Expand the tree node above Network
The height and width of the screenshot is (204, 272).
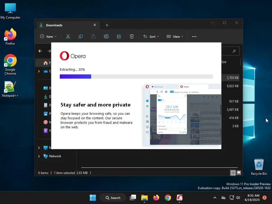(x=39, y=148)
